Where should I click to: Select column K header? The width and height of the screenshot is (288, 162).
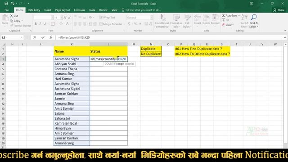pos(72,44)
